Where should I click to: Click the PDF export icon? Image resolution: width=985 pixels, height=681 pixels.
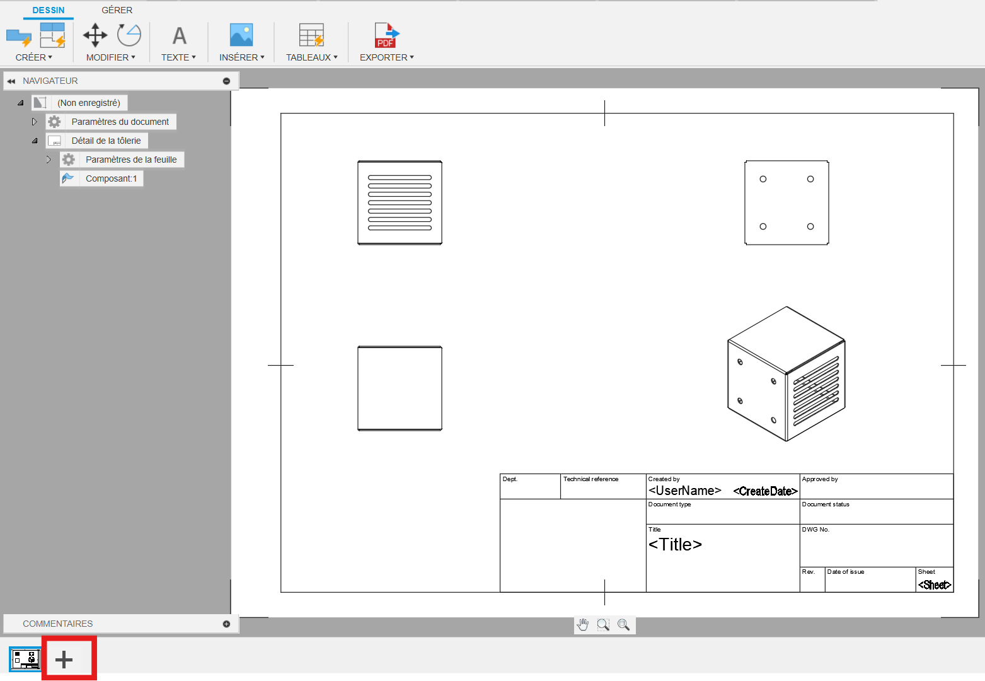click(x=386, y=35)
